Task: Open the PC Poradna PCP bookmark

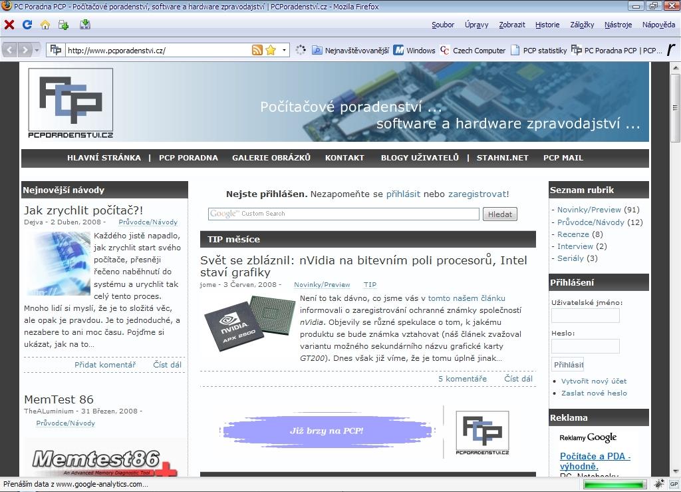Action: coord(616,51)
